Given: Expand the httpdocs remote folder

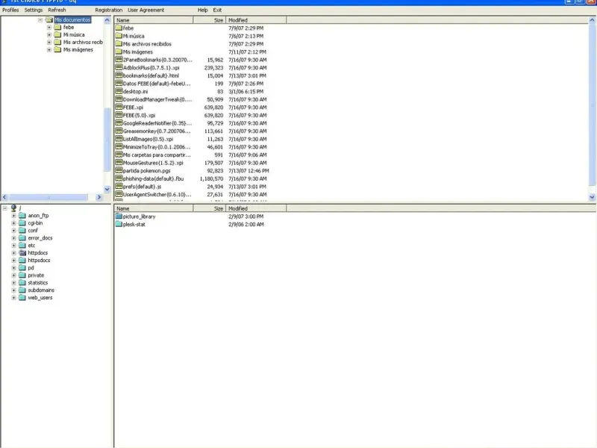Looking at the screenshot, I should 13,253.
